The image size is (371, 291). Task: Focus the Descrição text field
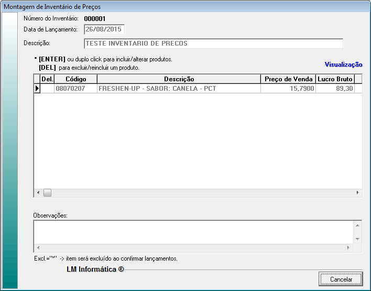tap(213, 44)
